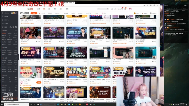Click the start-streaming camera icon in header
Screen dimensions: 189x106
click(119, 9)
